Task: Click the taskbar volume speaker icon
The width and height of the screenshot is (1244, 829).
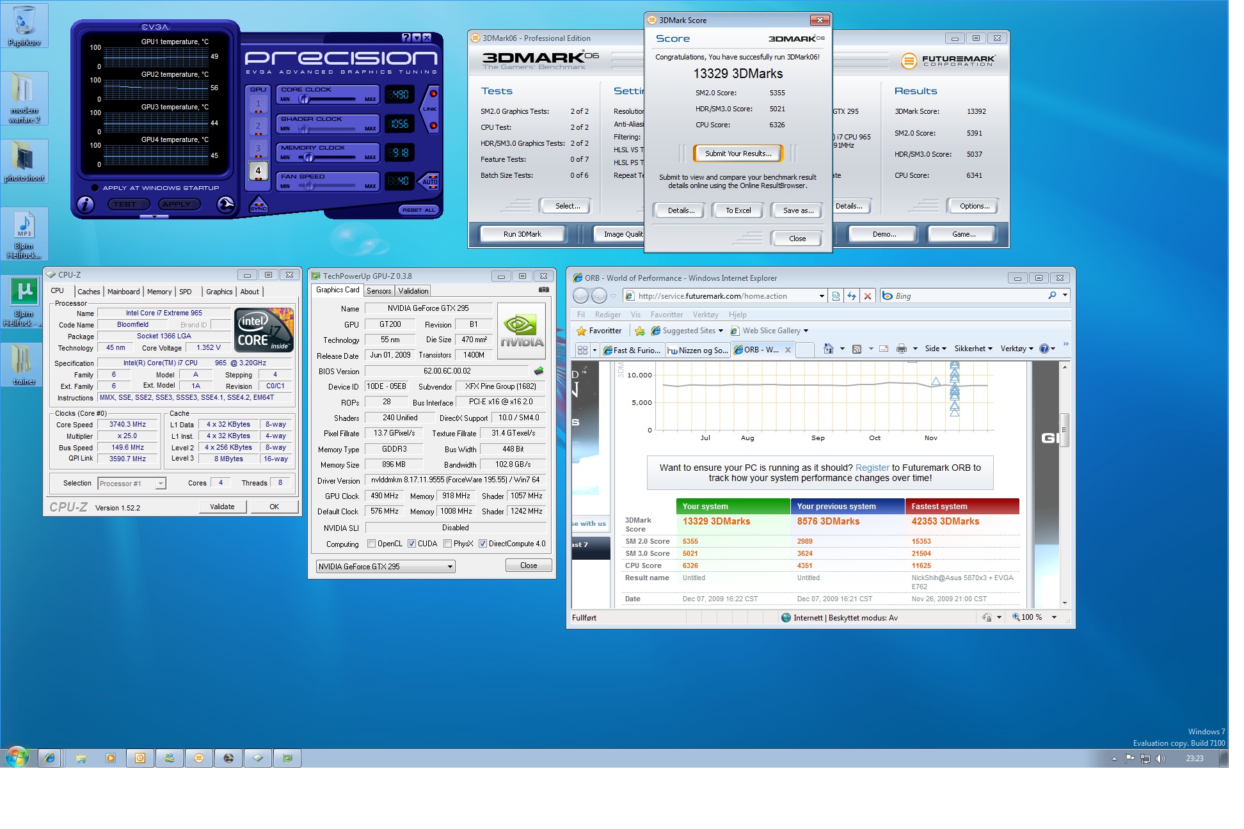Action: coord(1161,759)
